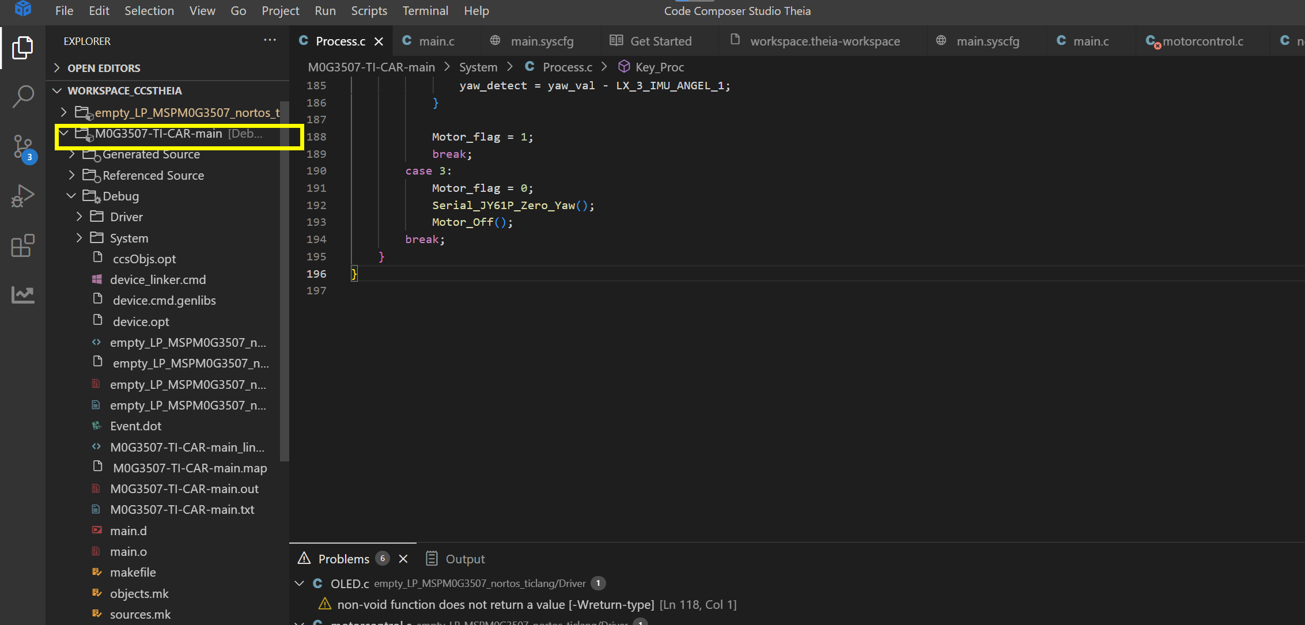Open the Explorer view icon
The height and width of the screenshot is (625, 1305).
[22, 48]
